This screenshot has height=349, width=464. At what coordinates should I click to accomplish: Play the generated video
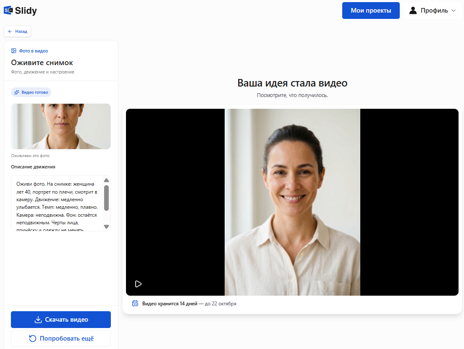(138, 284)
